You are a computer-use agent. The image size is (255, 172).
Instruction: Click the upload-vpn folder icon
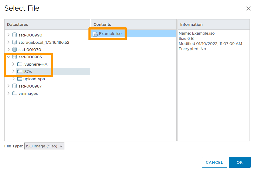pyautogui.click(x=20, y=79)
